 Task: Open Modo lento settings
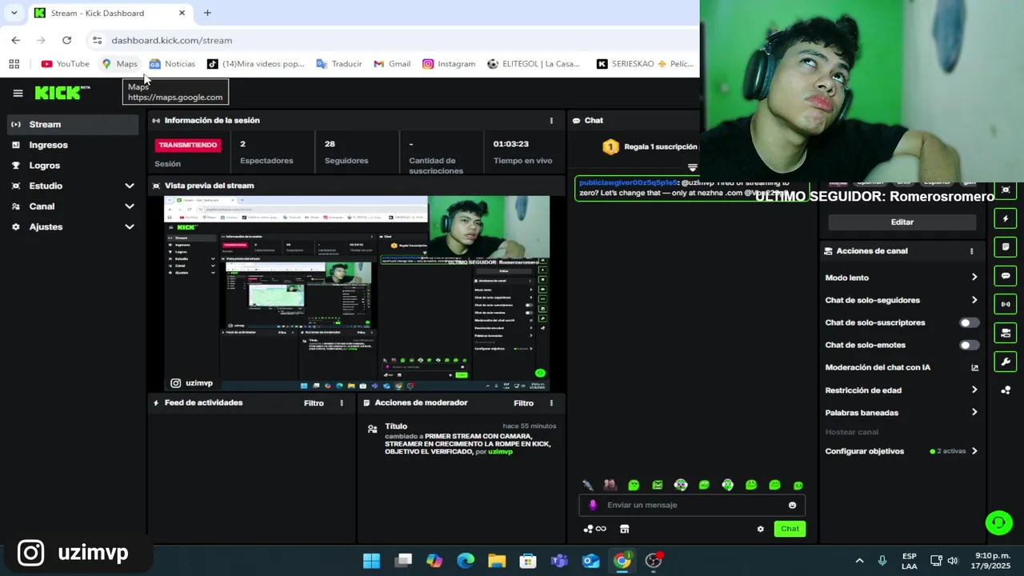point(902,278)
